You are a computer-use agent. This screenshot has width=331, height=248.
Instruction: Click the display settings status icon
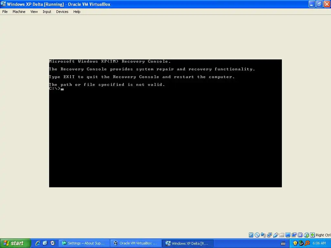coord(288,235)
